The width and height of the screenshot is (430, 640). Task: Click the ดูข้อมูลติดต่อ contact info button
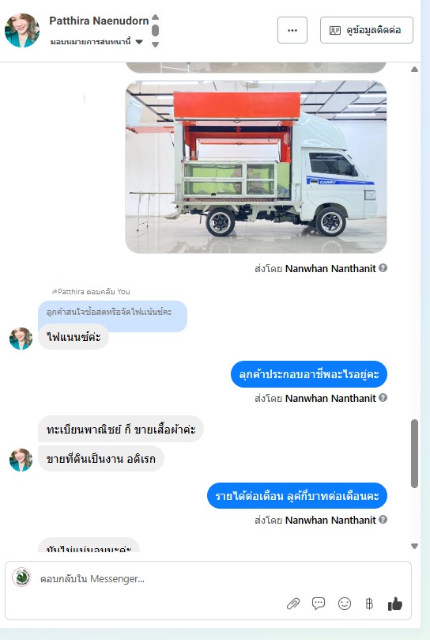(x=366, y=30)
